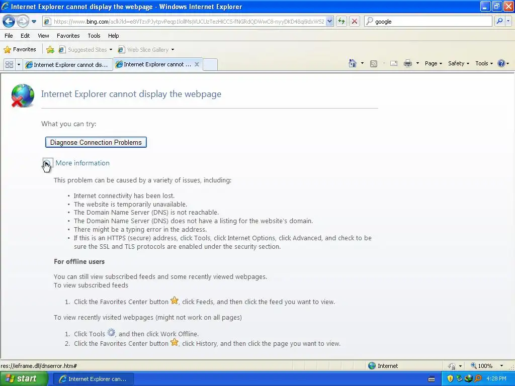The width and height of the screenshot is (515, 386).
Task: Click the RSS Feeds icon
Action: [374, 64]
